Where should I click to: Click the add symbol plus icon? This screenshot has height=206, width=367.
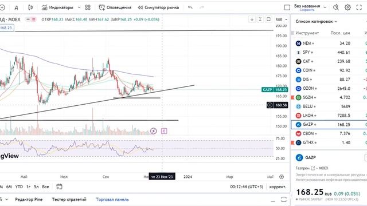pos(2,7)
